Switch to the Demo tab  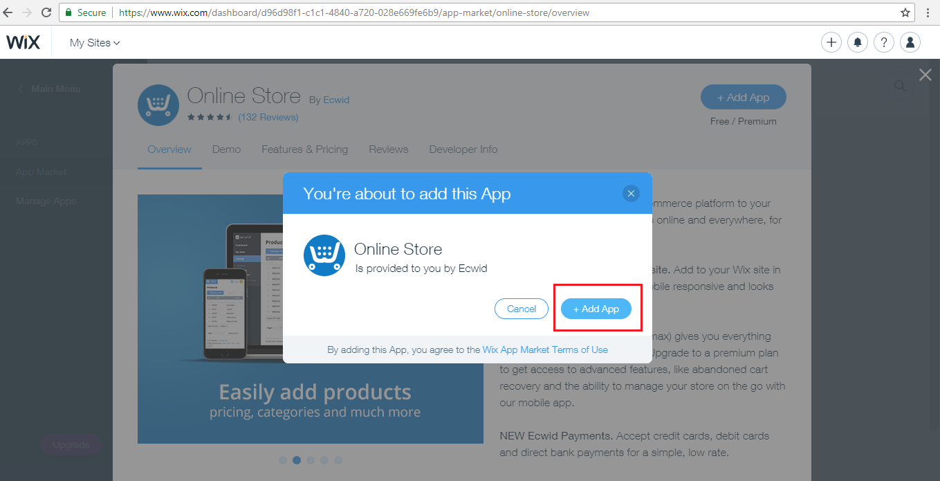click(x=227, y=149)
